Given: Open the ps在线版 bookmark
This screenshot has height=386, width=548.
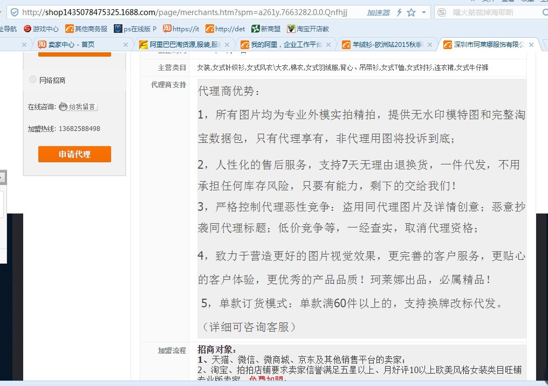Looking at the screenshot, I should tap(135, 29).
